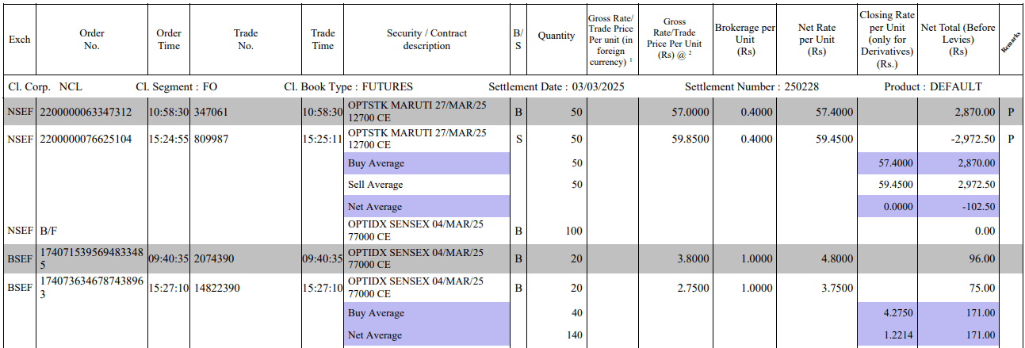Click the Order No. column header
Image resolution: width=1025 pixels, height=348 pixels.
[x=92, y=40]
